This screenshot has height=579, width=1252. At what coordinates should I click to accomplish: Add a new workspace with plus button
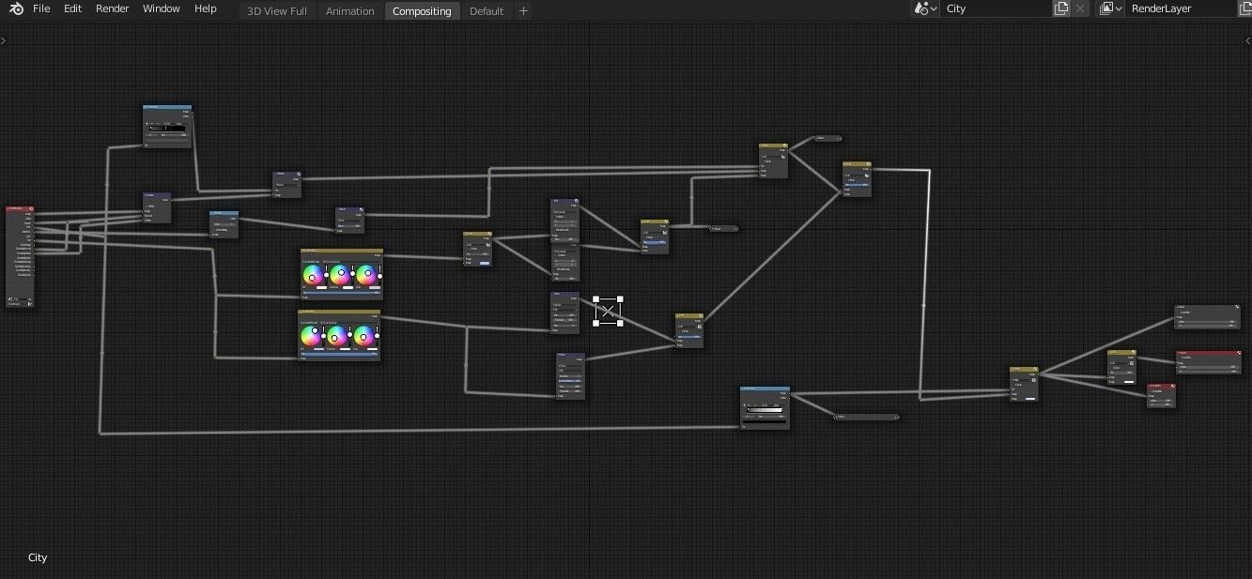[523, 10]
